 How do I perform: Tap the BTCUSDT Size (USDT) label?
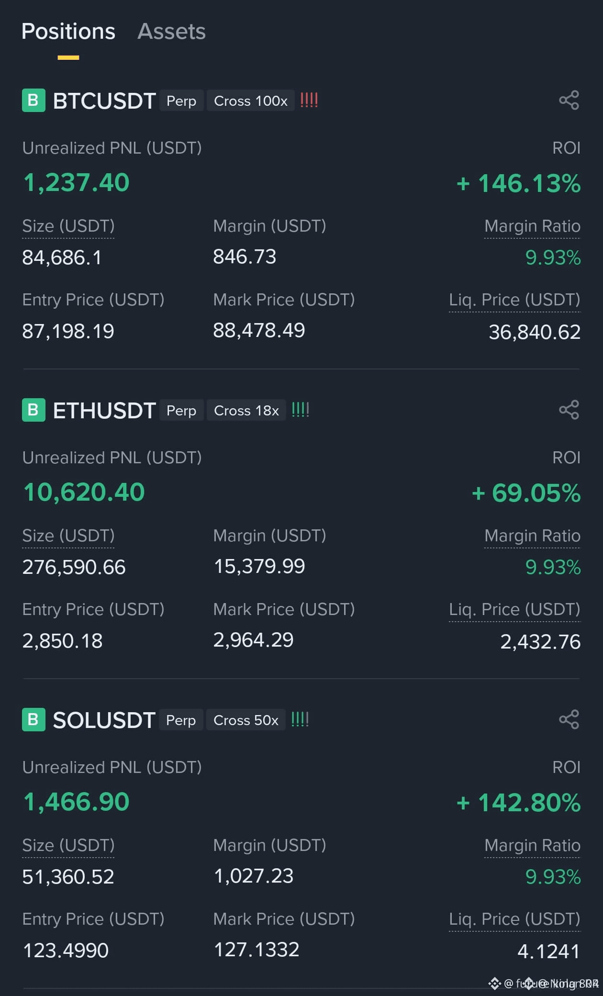[x=68, y=226]
